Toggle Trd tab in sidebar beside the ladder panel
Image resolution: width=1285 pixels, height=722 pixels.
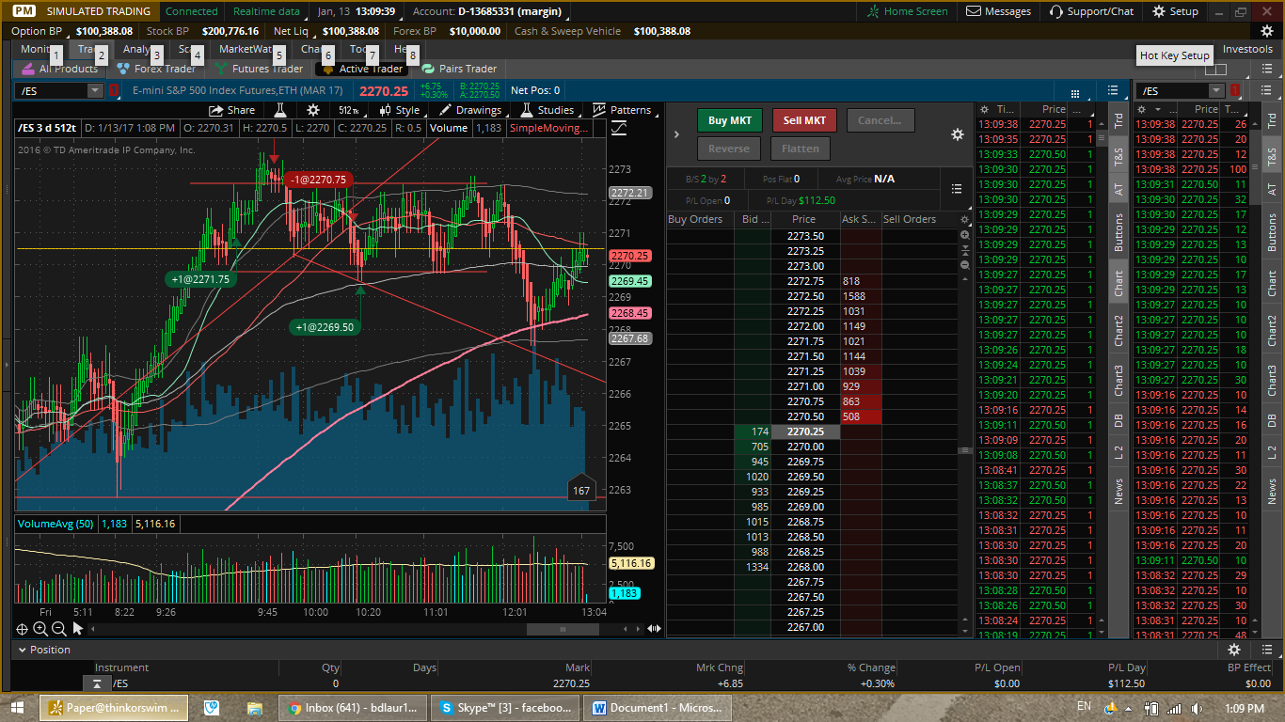[x=1118, y=120]
